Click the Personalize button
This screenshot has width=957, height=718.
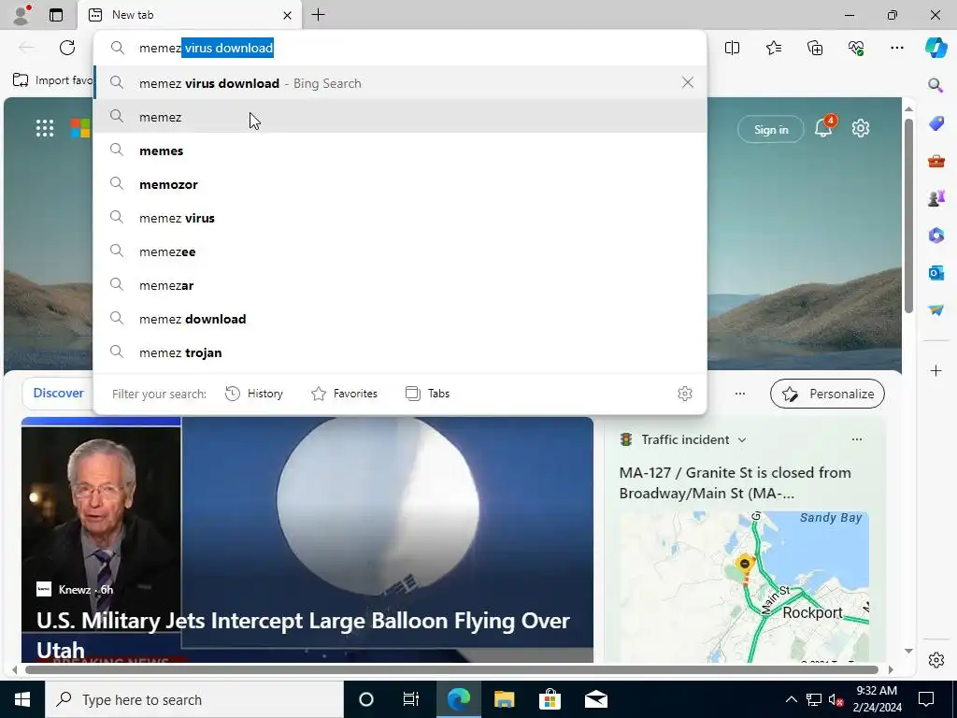click(x=827, y=394)
